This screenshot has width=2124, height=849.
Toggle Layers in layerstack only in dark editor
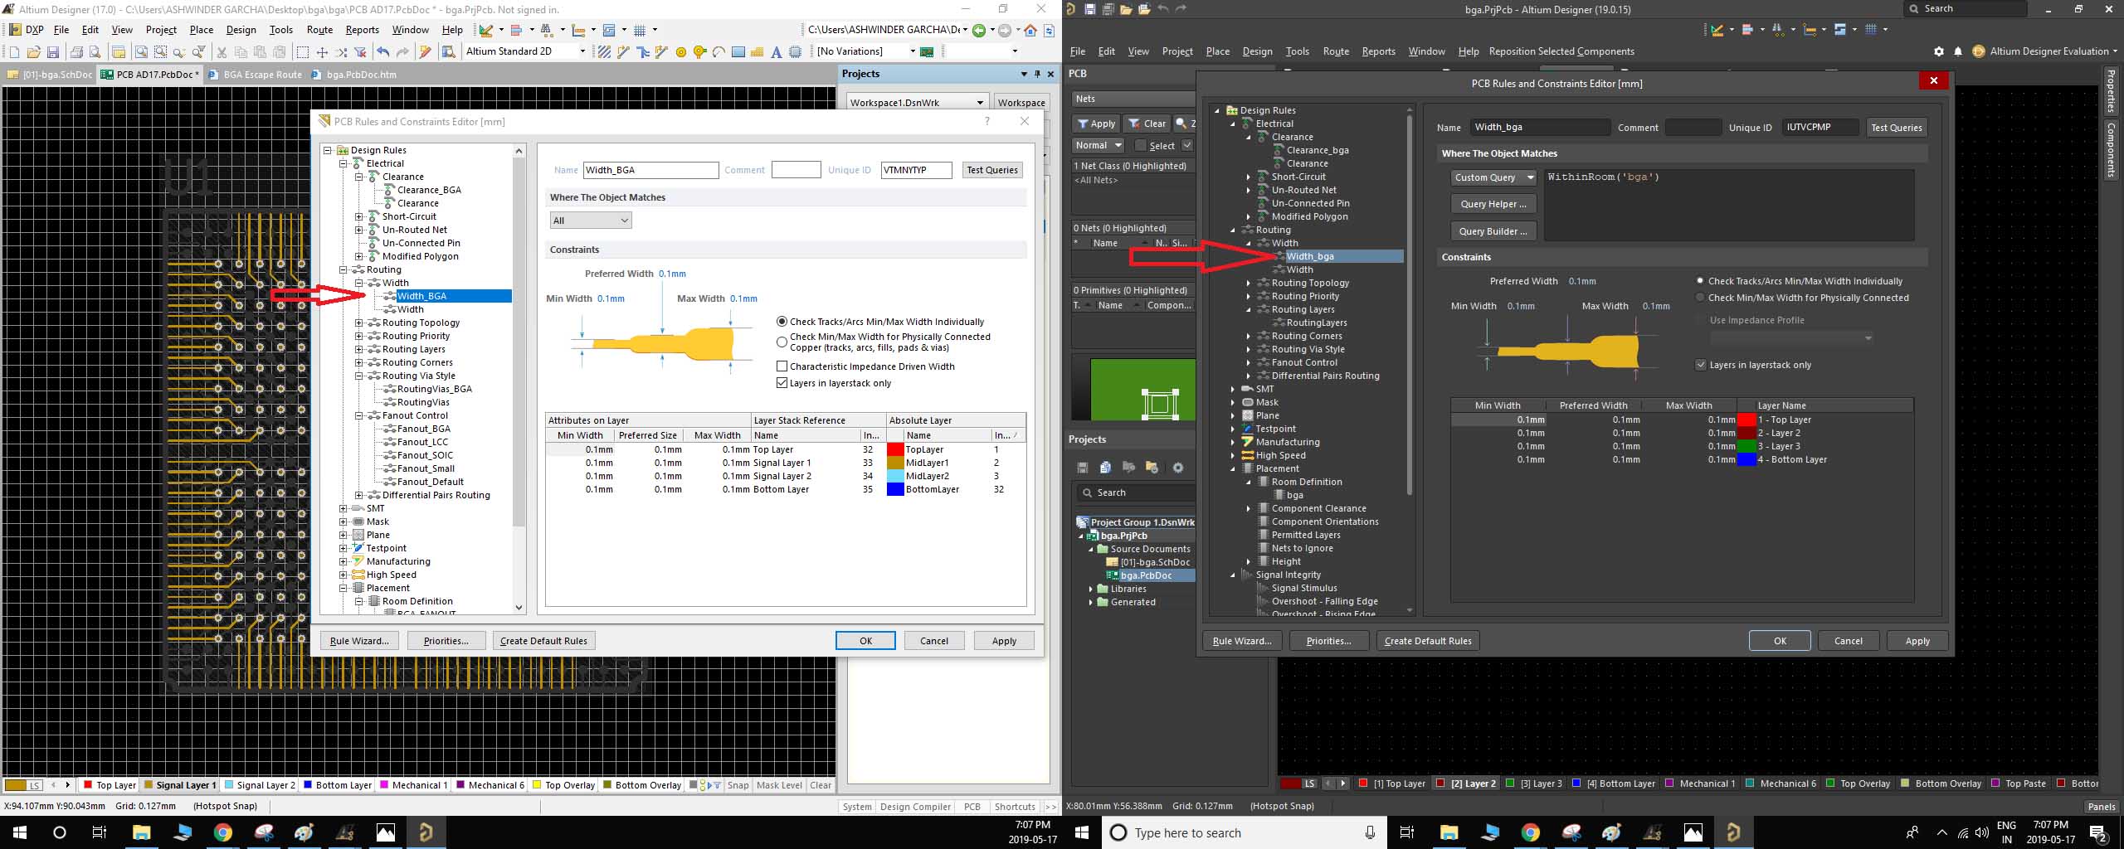pyautogui.click(x=1701, y=365)
